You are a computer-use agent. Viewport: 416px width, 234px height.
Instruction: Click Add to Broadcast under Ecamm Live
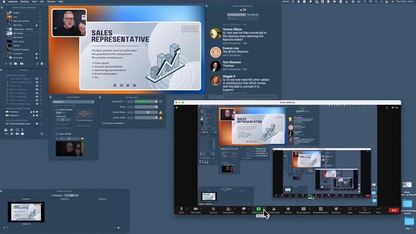[231, 55]
